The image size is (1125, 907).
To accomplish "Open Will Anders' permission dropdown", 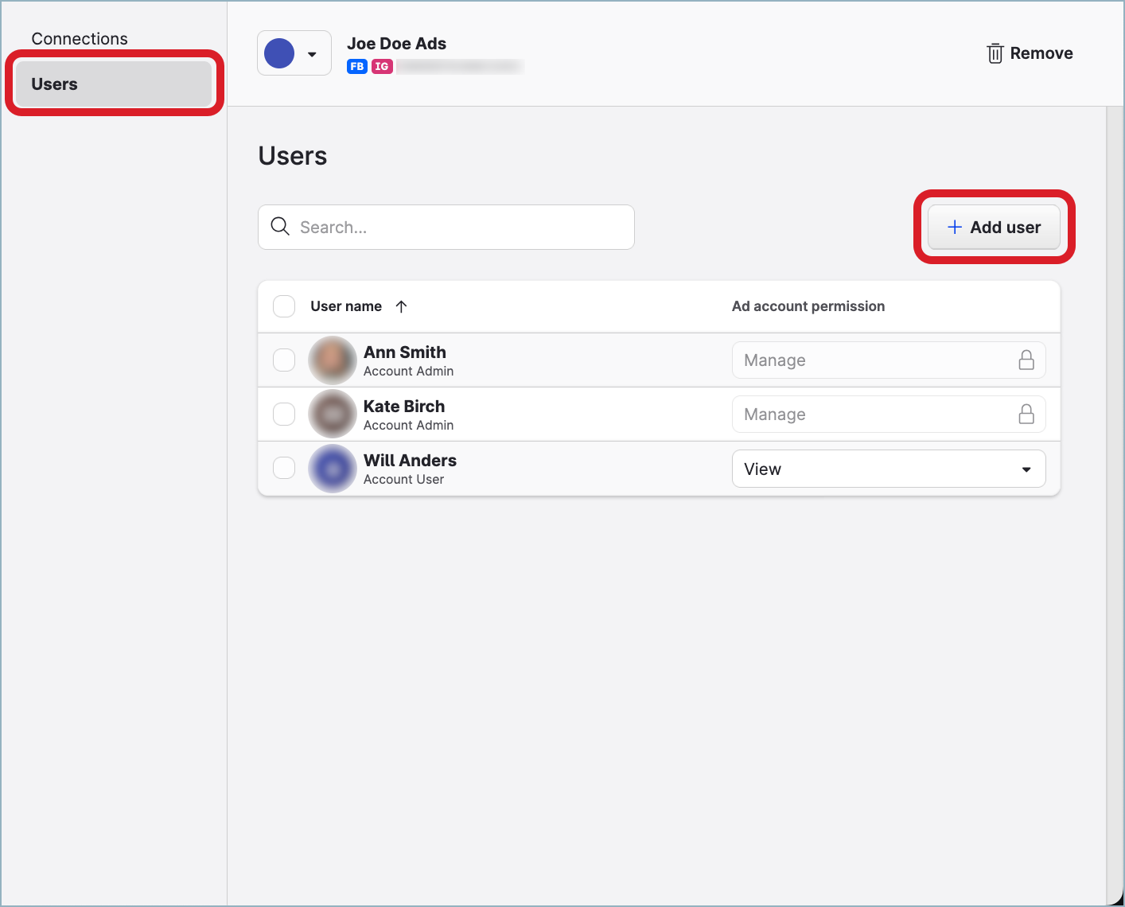I will pyautogui.click(x=889, y=469).
